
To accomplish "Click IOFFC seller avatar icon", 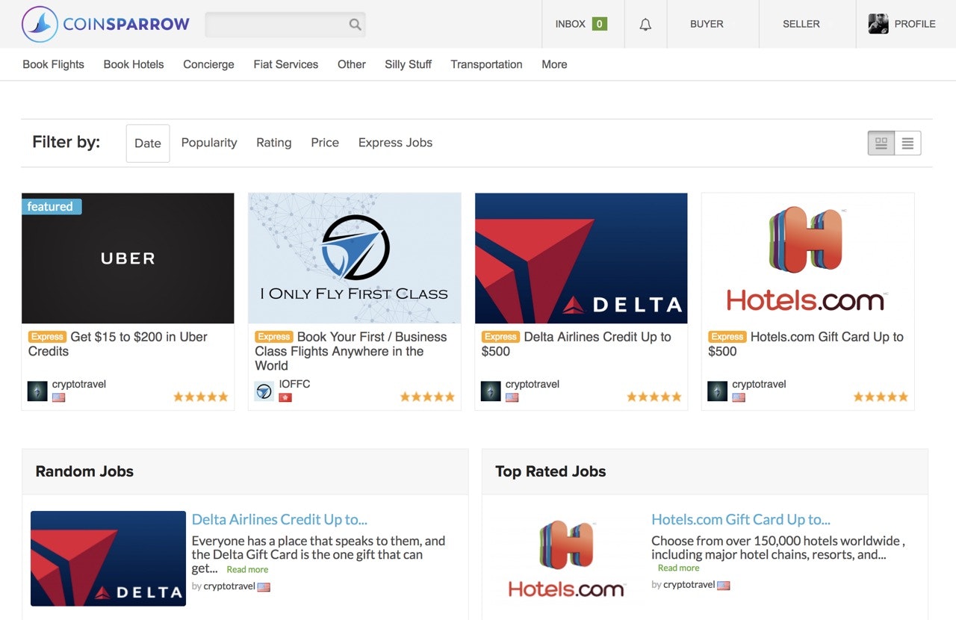I will 264,391.
